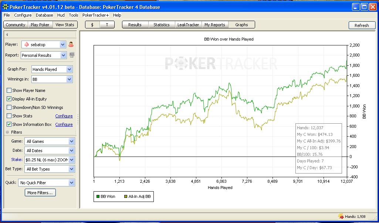Enable Show Player Name checkbox
This screenshot has width=379, height=223.
point(9,90)
